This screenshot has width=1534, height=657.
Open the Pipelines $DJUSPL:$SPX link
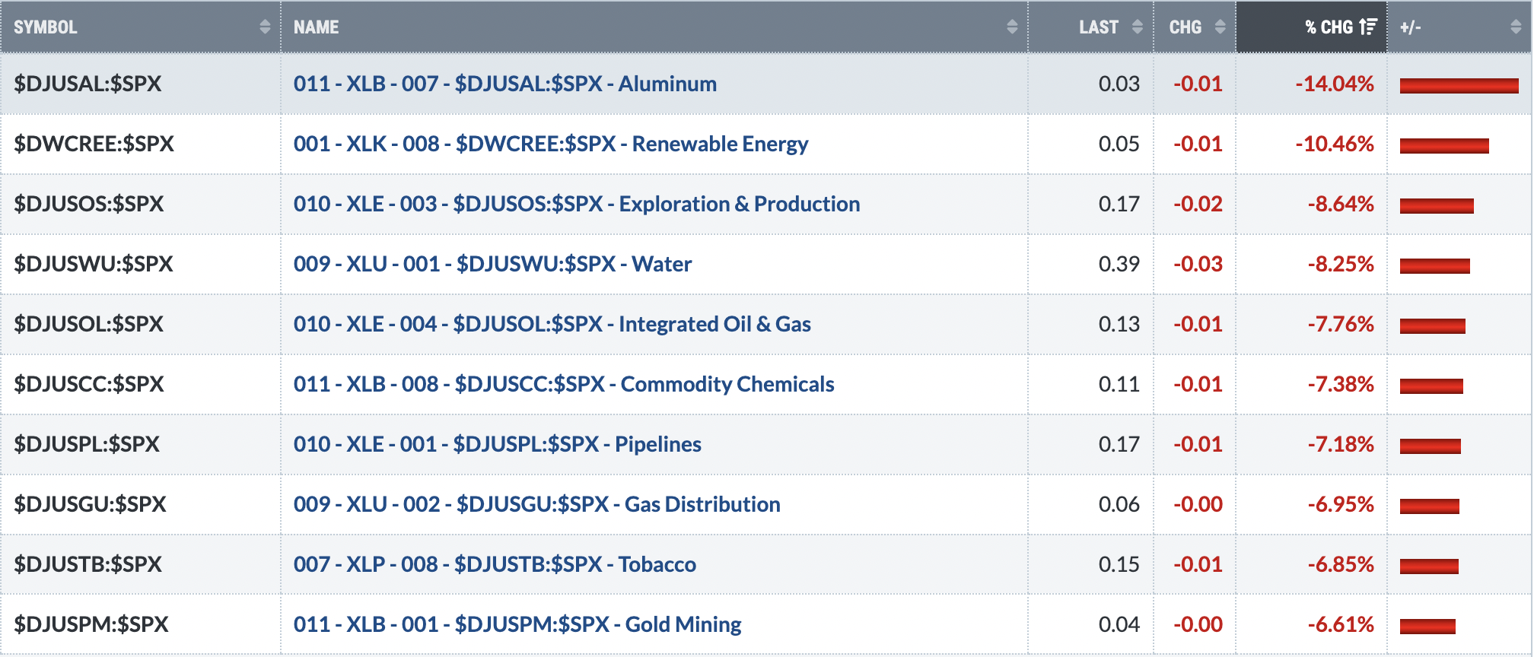point(498,444)
